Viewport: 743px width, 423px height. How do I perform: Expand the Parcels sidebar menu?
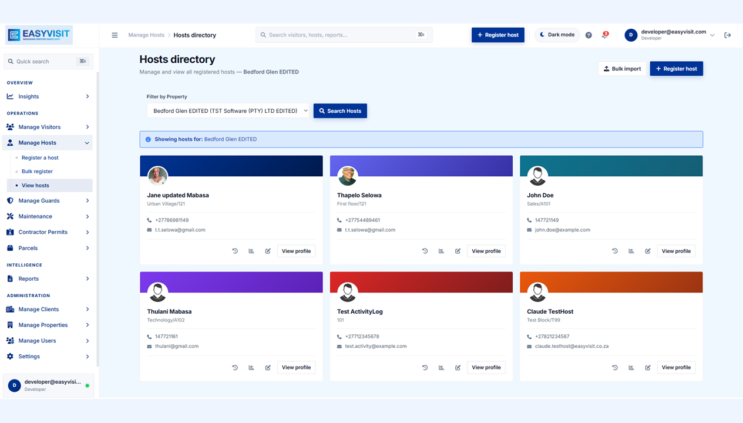click(x=48, y=248)
